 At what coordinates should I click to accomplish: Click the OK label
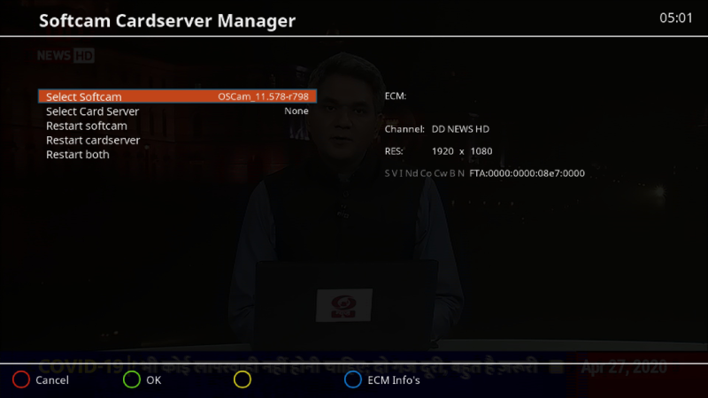tap(153, 380)
